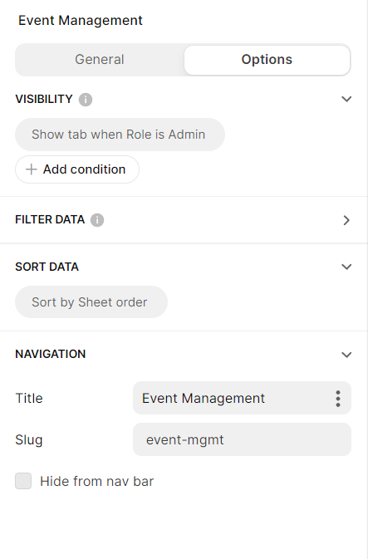Collapse the Sort Data section chevron
This screenshot has height=559, width=368.
coord(346,267)
